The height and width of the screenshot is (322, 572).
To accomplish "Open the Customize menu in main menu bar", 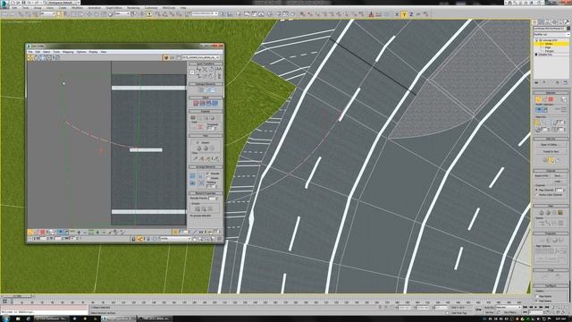I will 151,8.
